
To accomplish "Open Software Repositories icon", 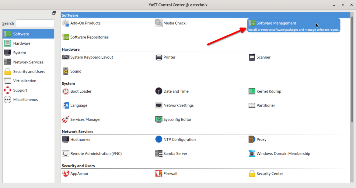I will [66, 37].
